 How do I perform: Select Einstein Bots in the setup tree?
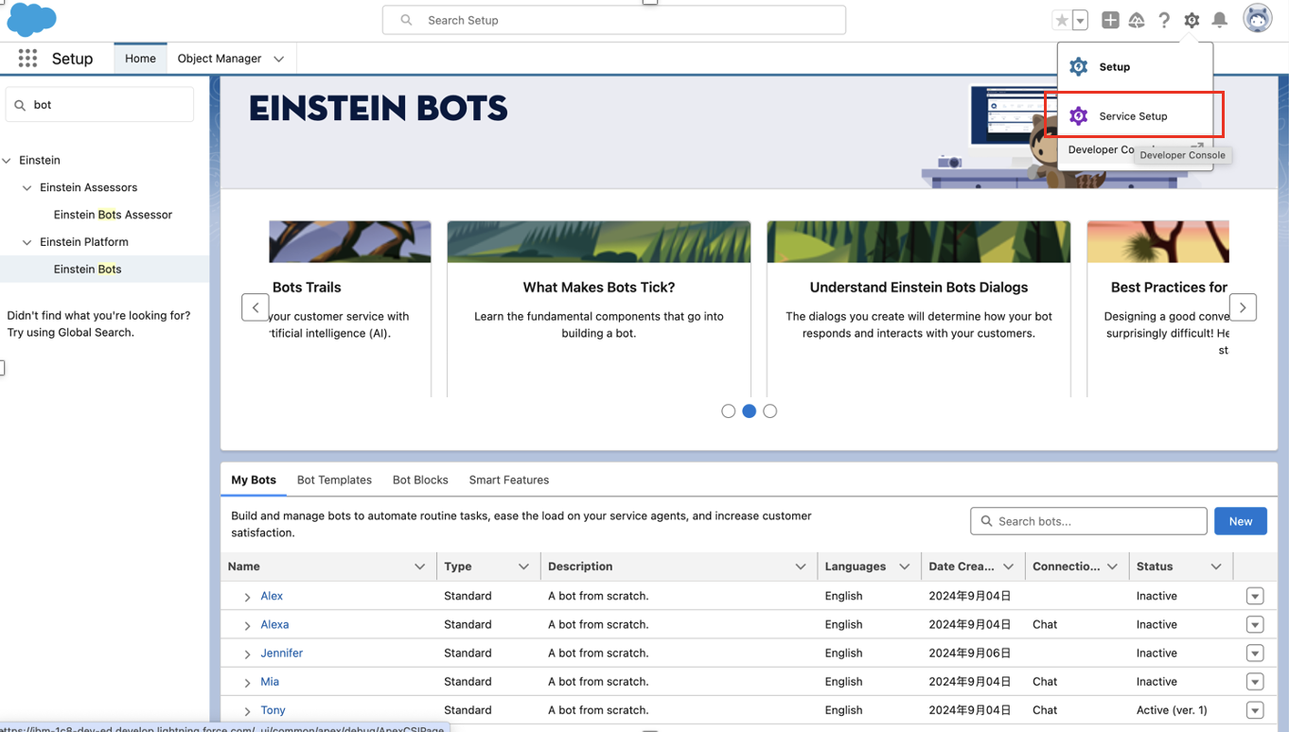pyautogui.click(x=87, y=270)
